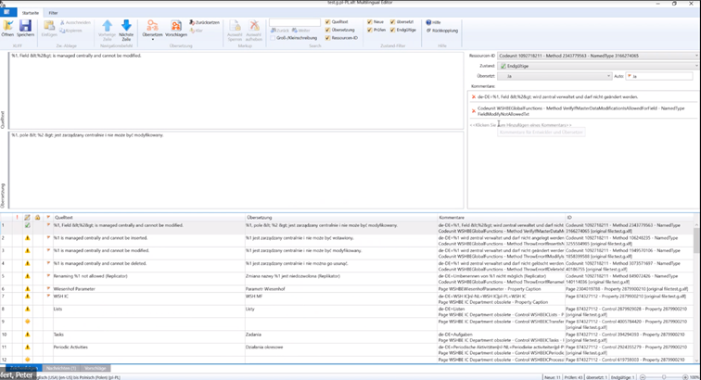Toggle the Prüfen state filter checkbox

[369, 30]
